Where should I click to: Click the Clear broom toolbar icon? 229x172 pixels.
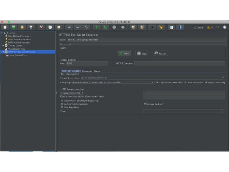(133, 28)
